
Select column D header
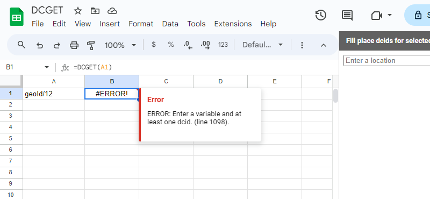click(x=220, y=82)
